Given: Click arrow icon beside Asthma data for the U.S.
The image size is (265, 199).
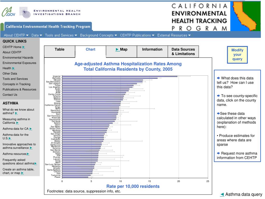Looking at the screenshot, I should [x=10, y=139].
